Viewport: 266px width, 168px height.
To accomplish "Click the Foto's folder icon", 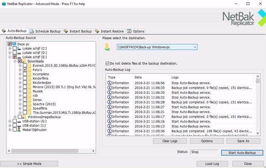I will point(30,69).
